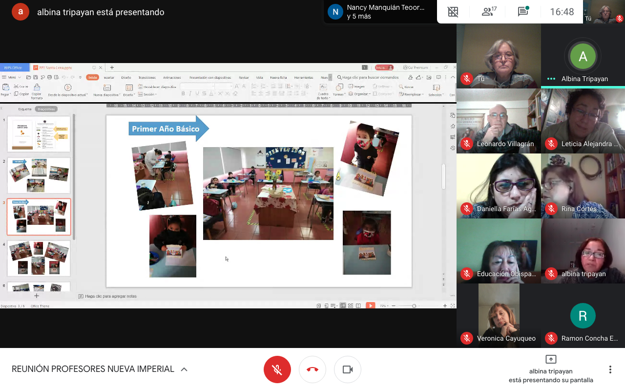Change the layout grid icon
The height and width of the screenshot is (391, 625).
tap(453, 12)
